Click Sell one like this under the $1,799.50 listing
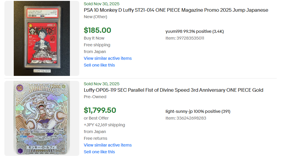The height and width of the screenshot is (160, 296). [x=99, y=152]
